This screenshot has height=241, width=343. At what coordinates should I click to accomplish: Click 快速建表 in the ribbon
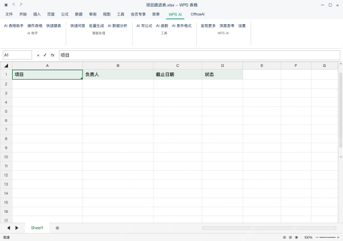coord(54,26)
